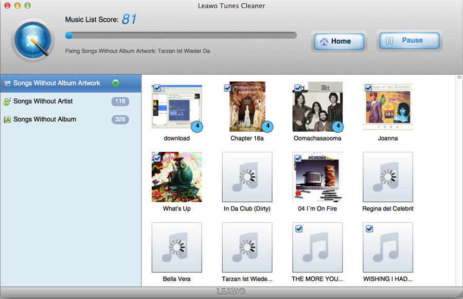The height and width of the screenshot is (299, 463).
Task: Select the WISHING I HAD... music note placeholder
Action: (x=388, y=248)
